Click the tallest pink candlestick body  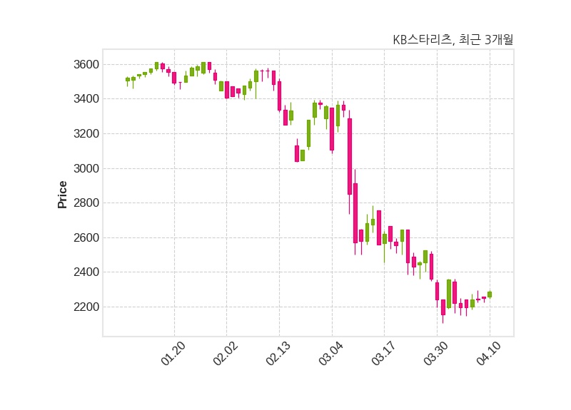350,156
